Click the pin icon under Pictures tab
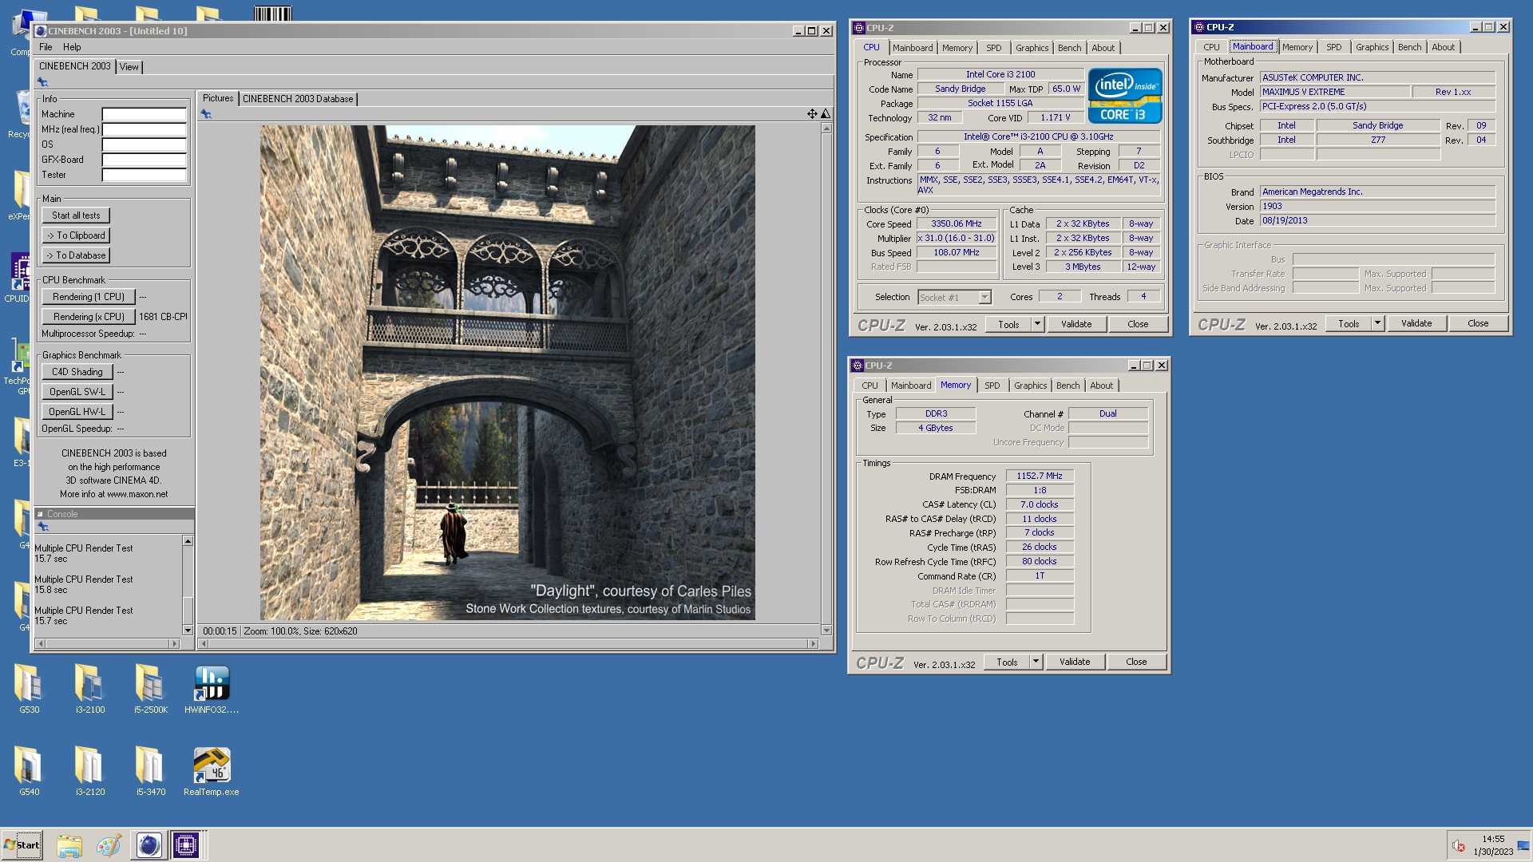1533x862 pixels. pos(206,114)
